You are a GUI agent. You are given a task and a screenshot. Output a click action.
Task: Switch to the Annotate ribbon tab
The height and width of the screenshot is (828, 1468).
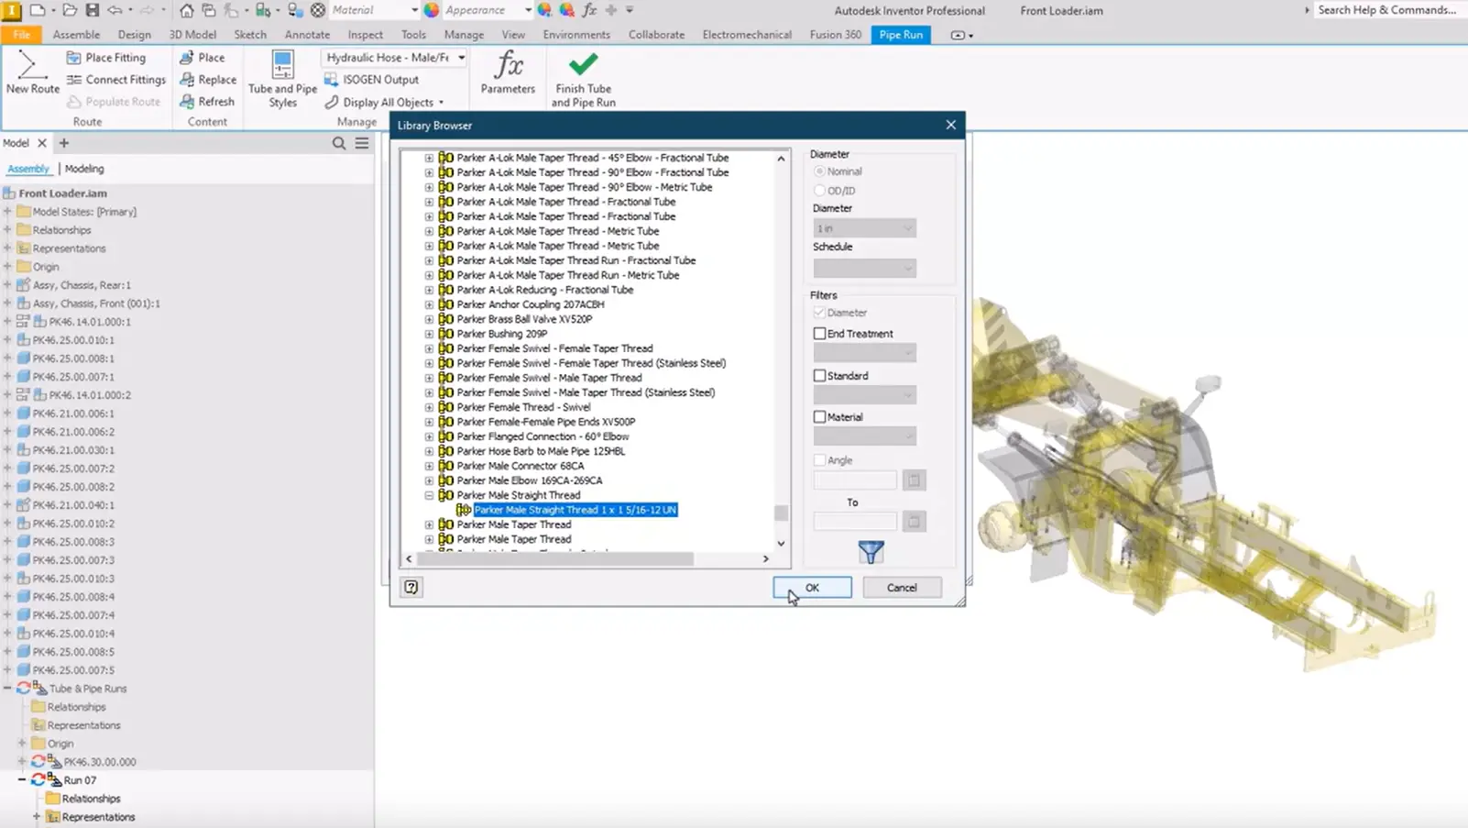tap(307, 35)
